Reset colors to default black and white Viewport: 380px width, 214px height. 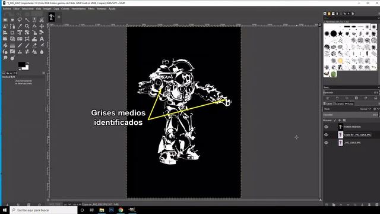click(20, 69)
